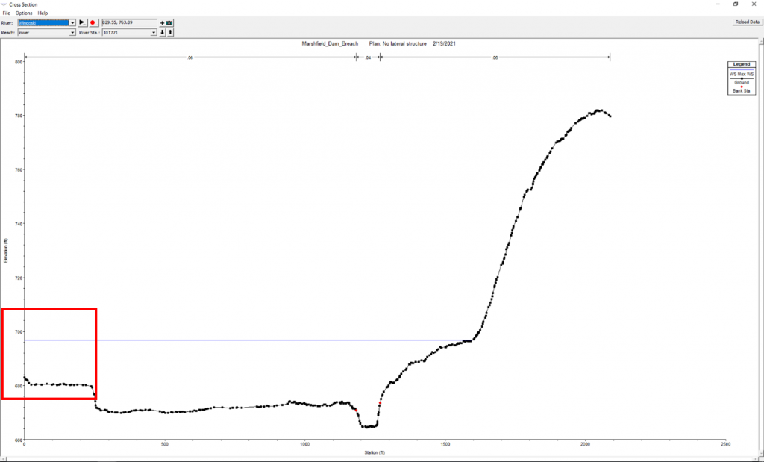
Task: Restore down the Cross Section window
Action: [735, 4]
